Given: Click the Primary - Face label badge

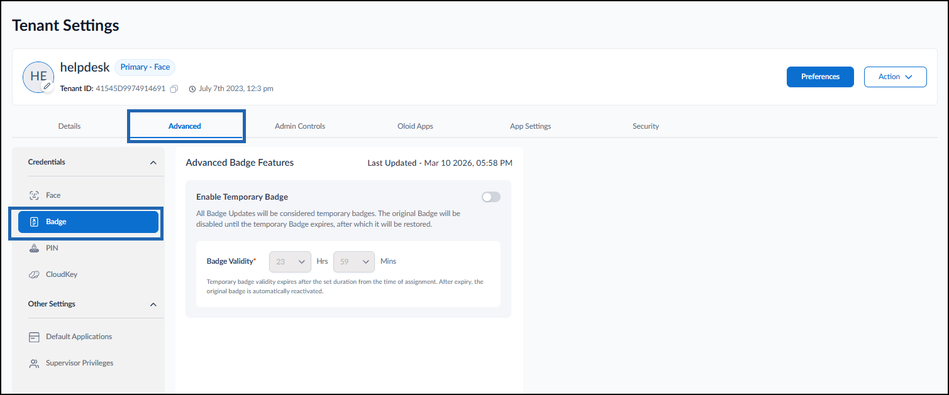Looking at the screenshot, I should 145,67.
